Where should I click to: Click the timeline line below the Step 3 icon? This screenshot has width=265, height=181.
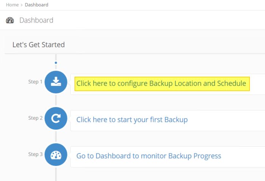(56, 173)
